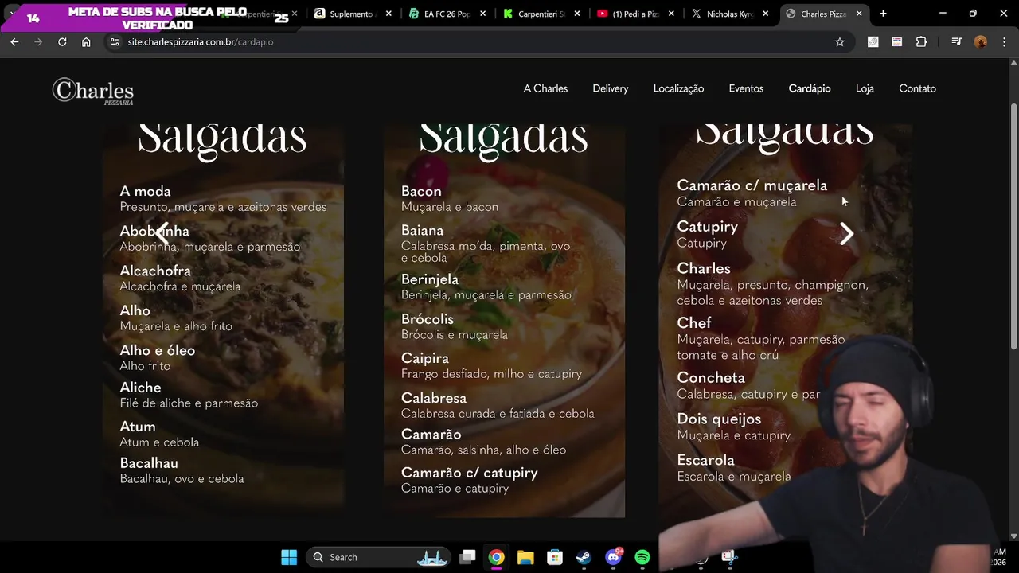1019x573 pixels.
Task: Click the Calabresa pizza name
Action: [x=434, y=398]
